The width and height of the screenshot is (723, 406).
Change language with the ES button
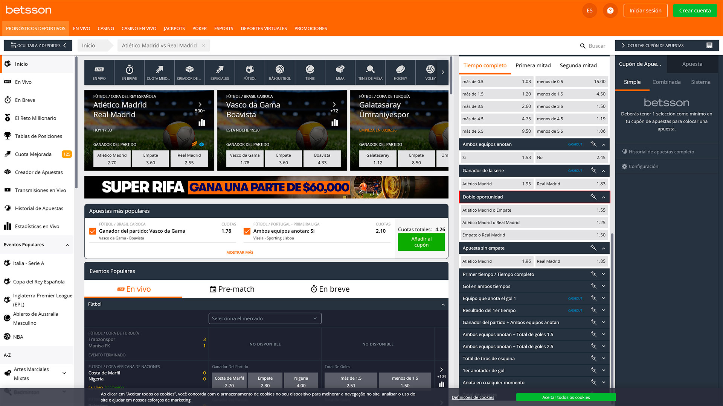[589, 11]
